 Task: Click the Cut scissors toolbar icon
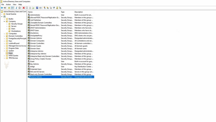[16, 8]
